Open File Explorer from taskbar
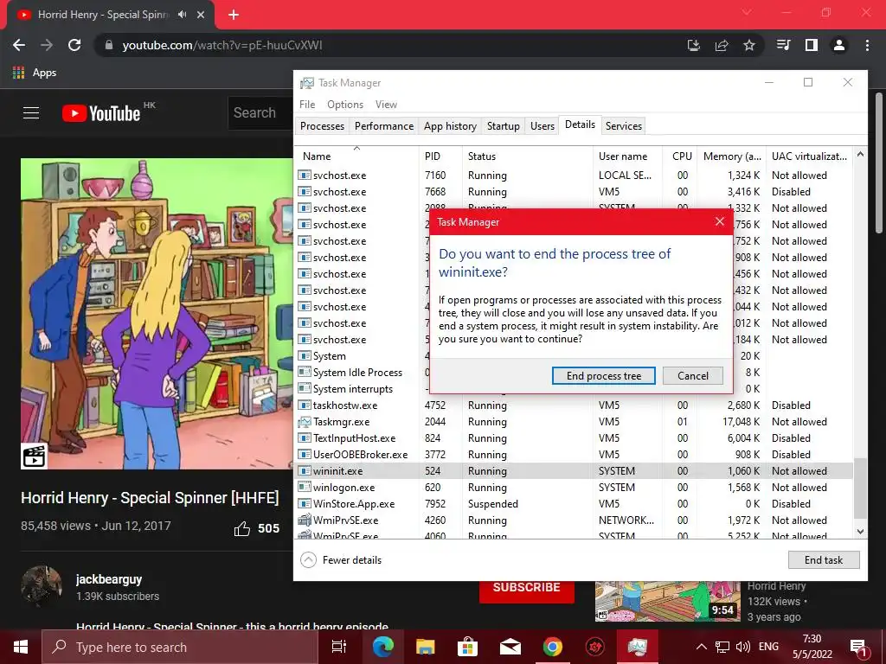The width and height of the screenshot is (886, 664). 425,647
